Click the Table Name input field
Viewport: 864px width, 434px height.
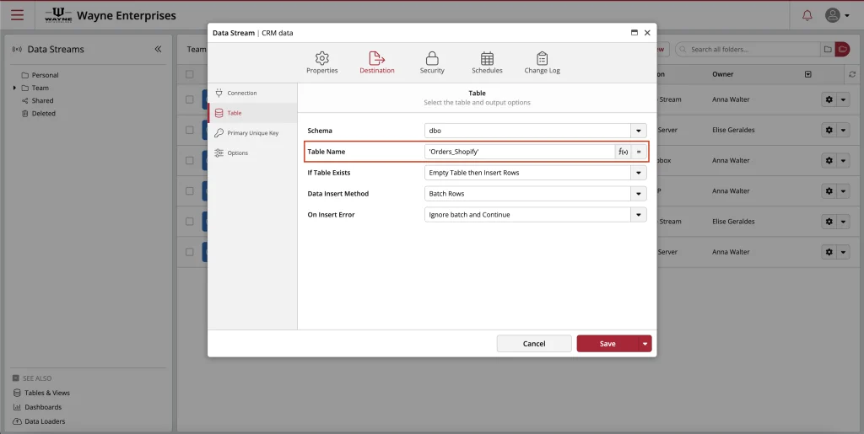[520, 152]
